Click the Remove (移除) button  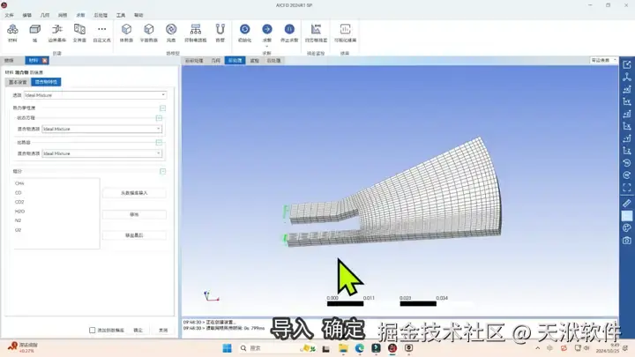pos(134,214)
